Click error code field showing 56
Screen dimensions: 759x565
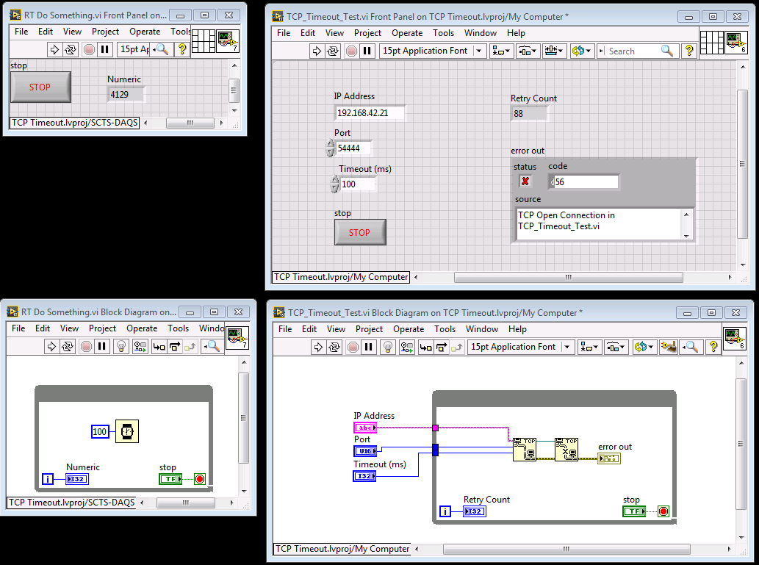click(586, 182)
